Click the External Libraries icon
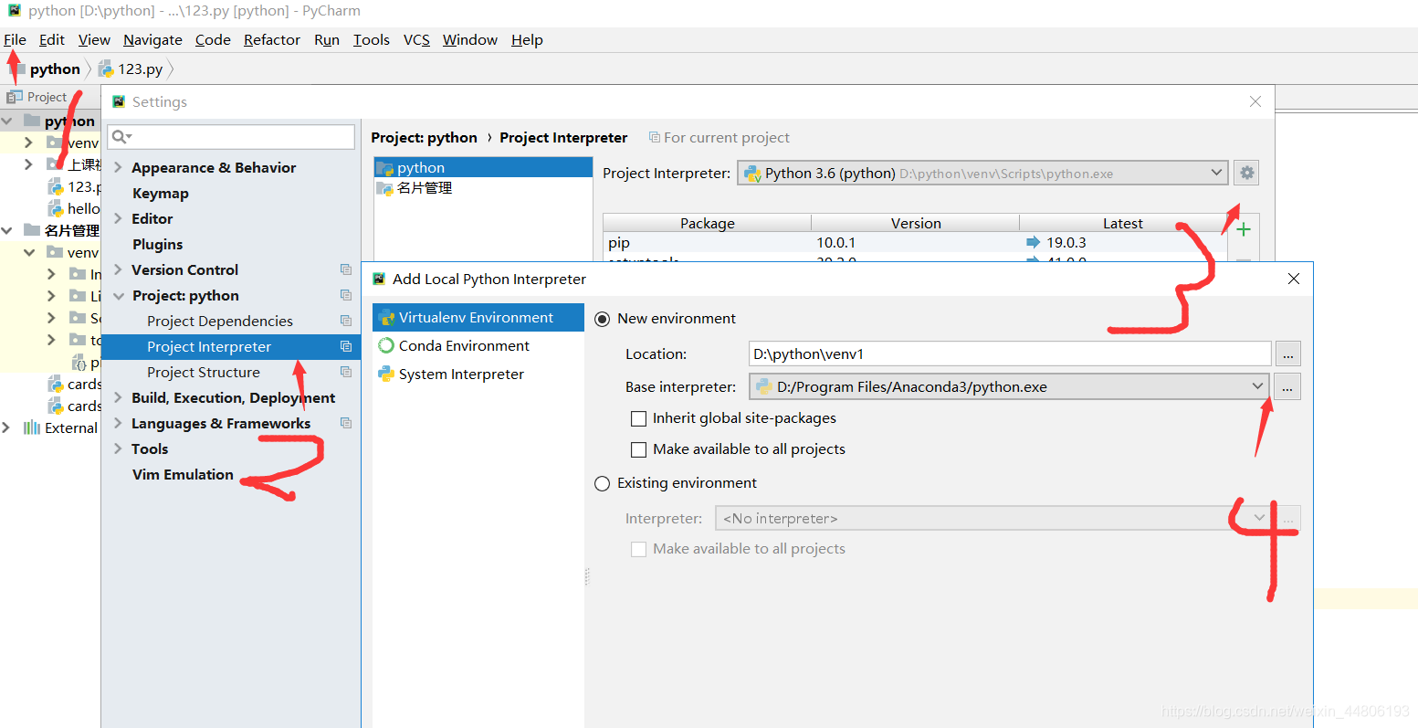The image size is (1418, 728). pyautogui.click(x=32, y=427)
